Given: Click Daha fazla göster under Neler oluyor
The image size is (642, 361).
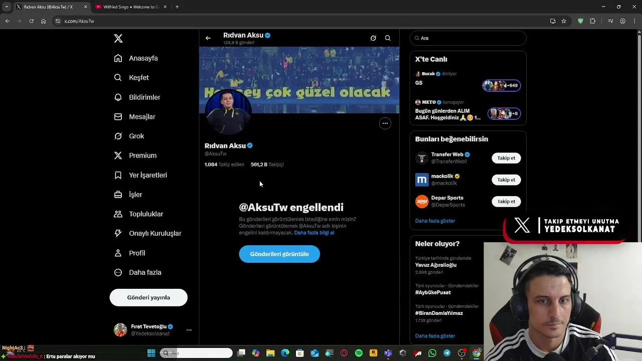Looking at the screenshot, I should click(435, 336).
